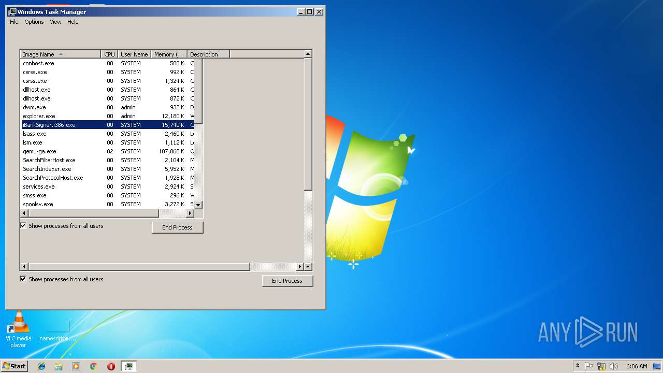Close the Task Manager window
The height and width of the screenshot is (373, 663).
[x=319, y=11]
